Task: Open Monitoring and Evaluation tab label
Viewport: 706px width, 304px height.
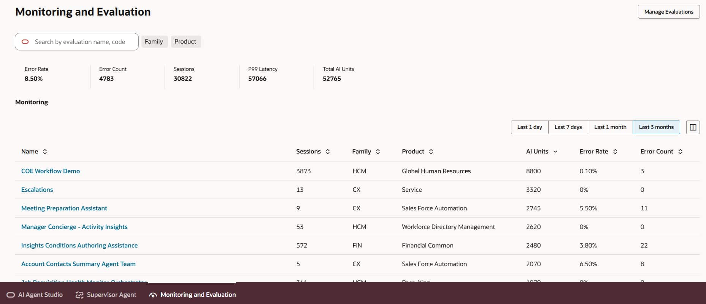Action: click(198, 295)
